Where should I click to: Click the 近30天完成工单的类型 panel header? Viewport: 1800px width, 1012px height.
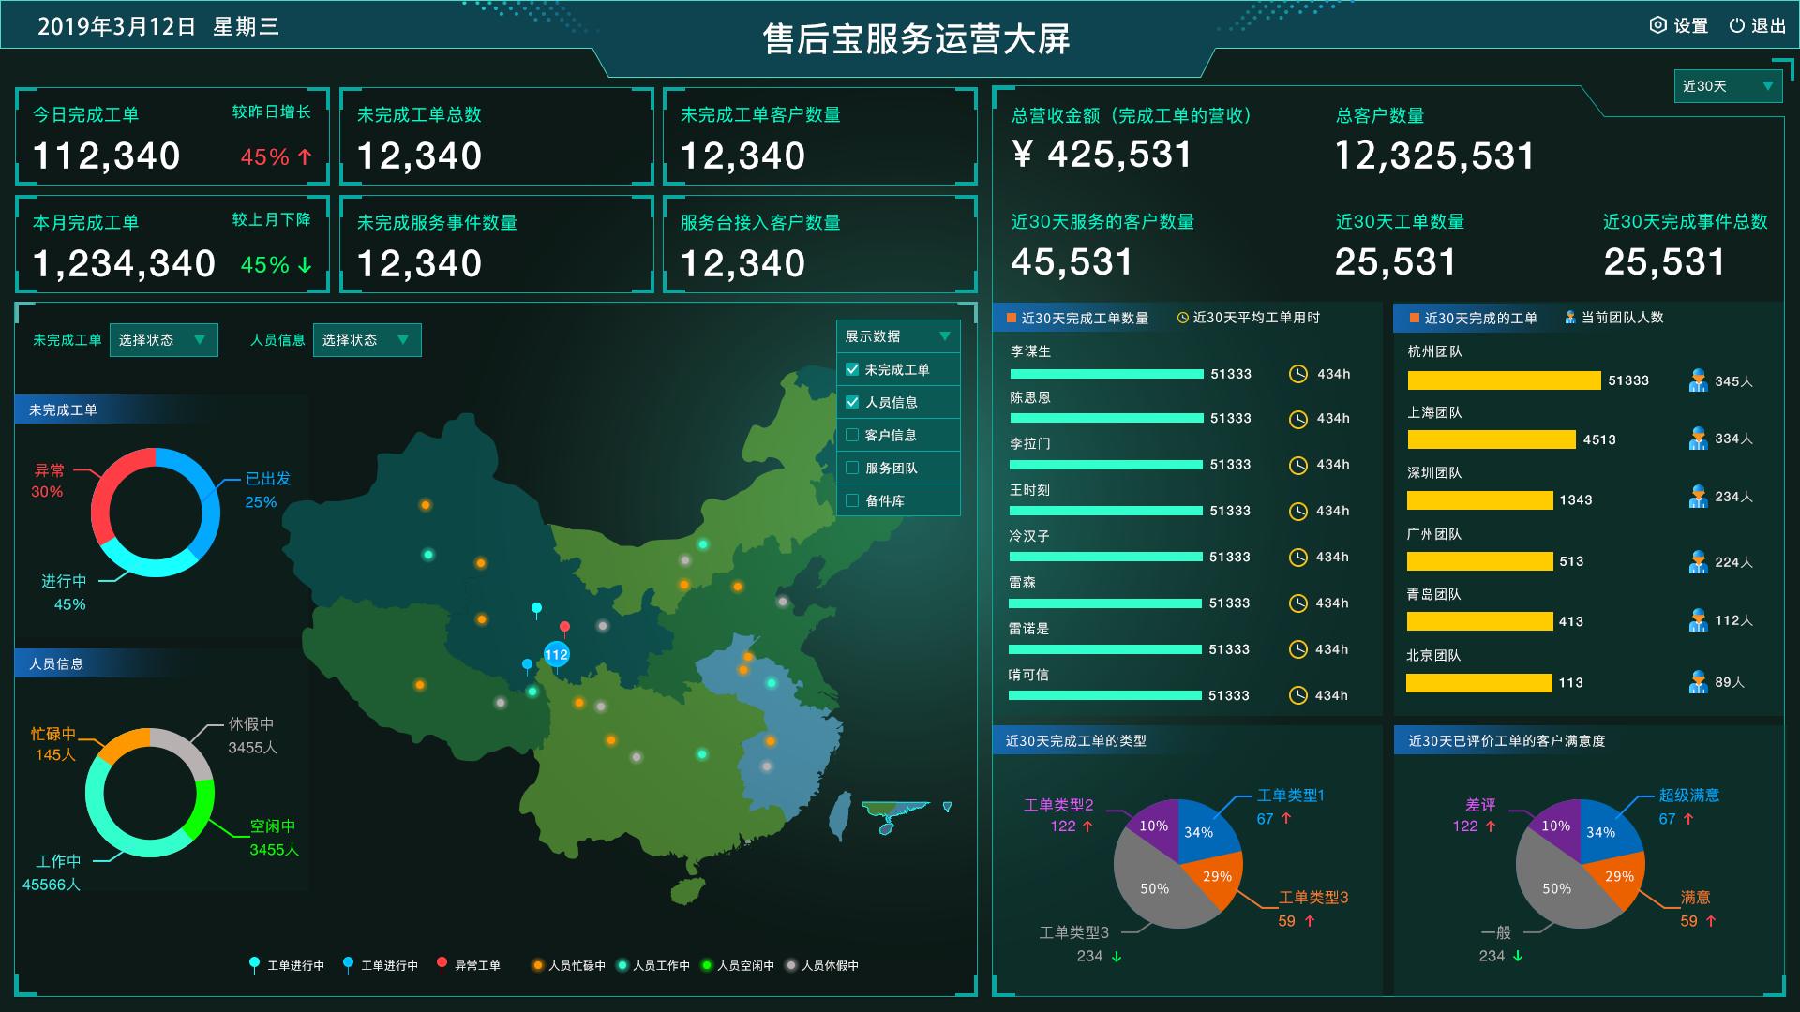point(1187,741)
